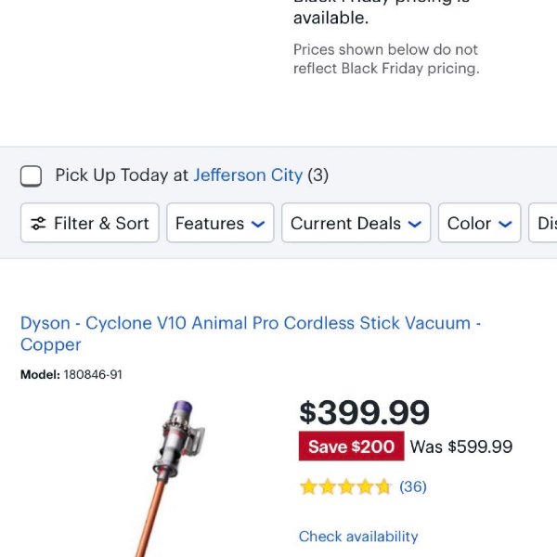
Task: Click the Current Deals chevron arrow
Action: pos(415,224)
